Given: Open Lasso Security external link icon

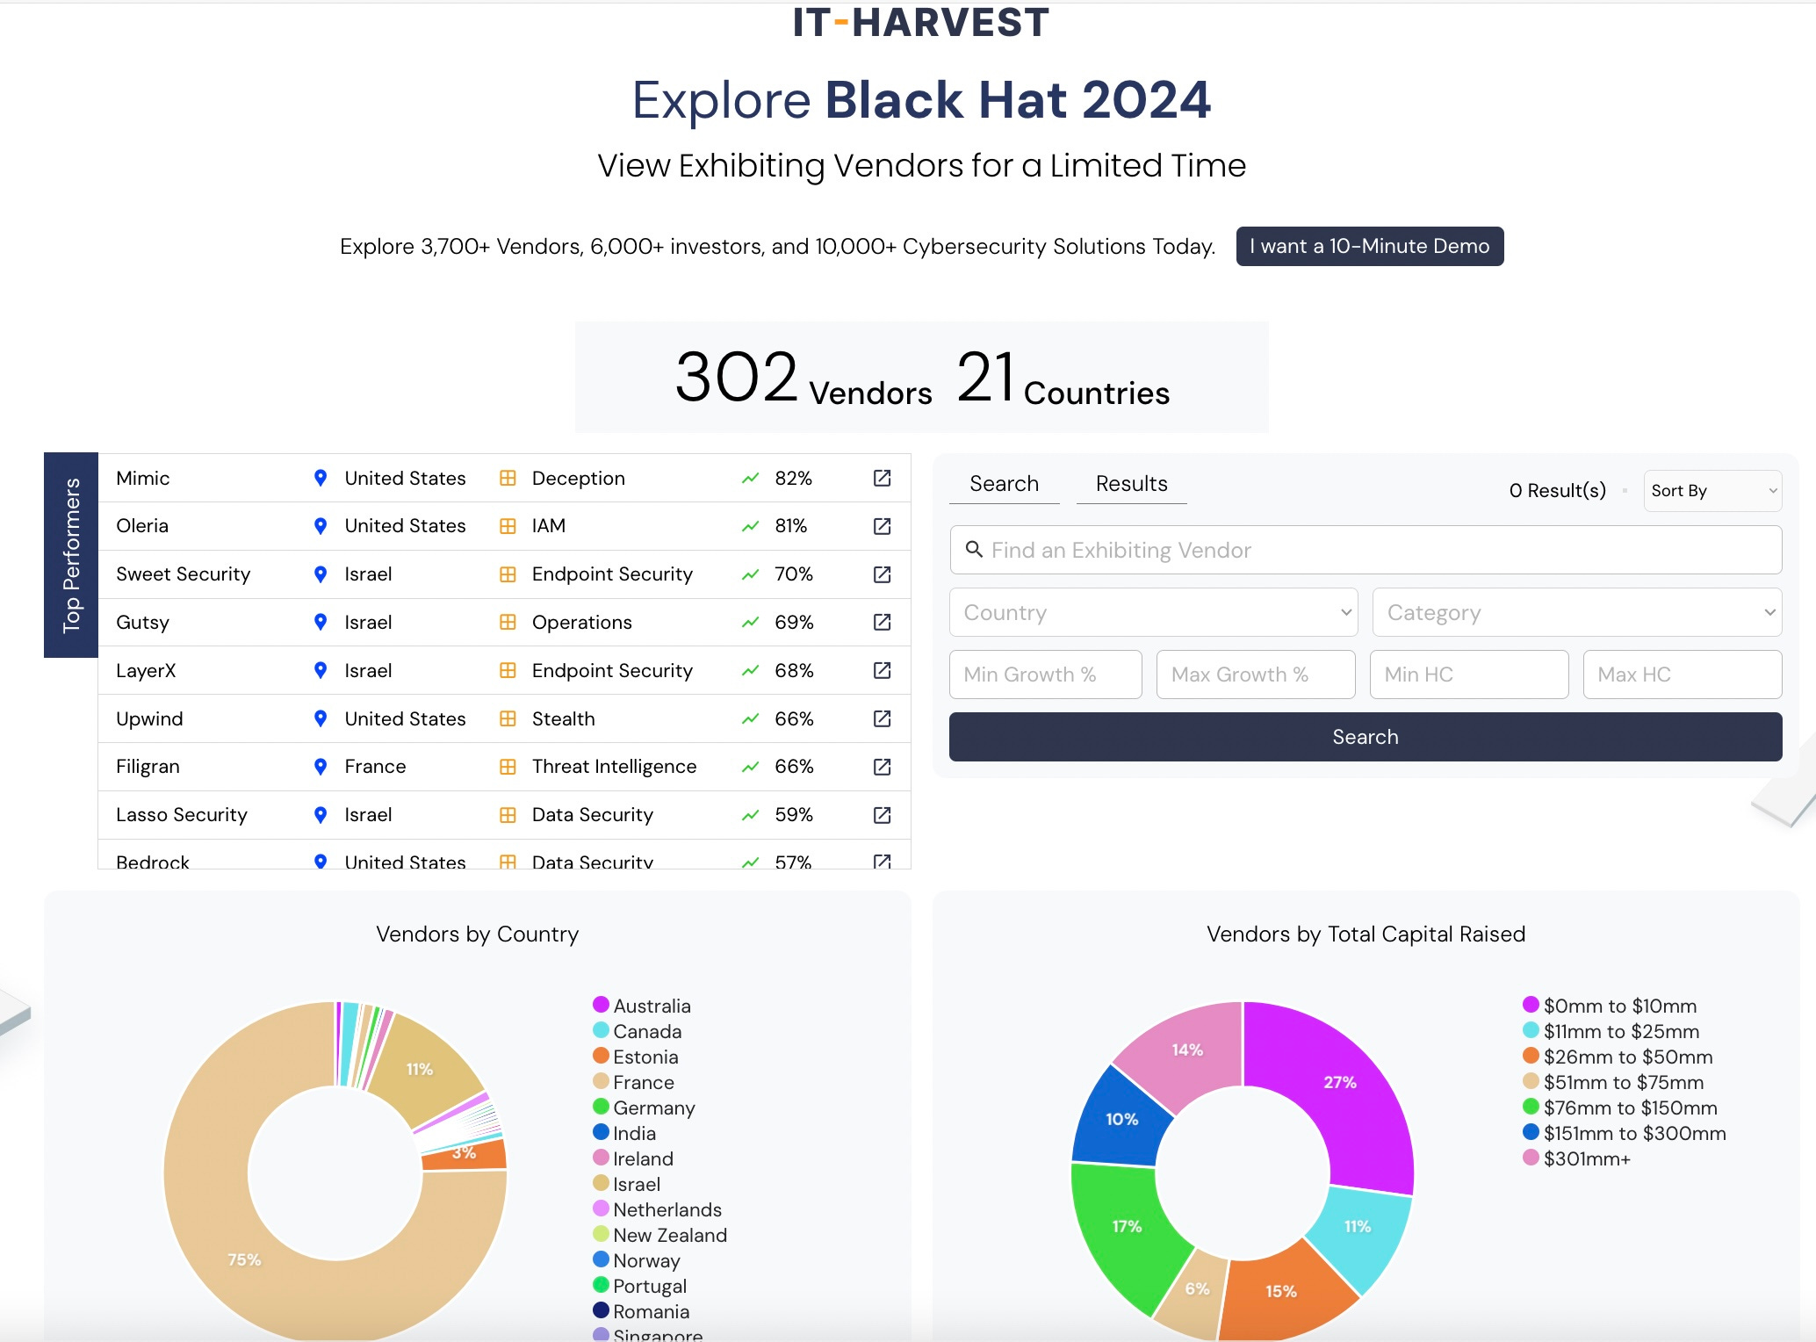Looking at the screenshot, I should [x=882, y=815].
